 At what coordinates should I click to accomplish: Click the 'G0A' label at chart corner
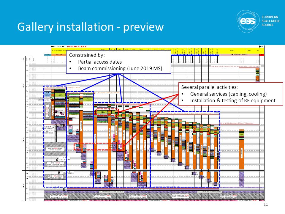[x=262, y=47]
